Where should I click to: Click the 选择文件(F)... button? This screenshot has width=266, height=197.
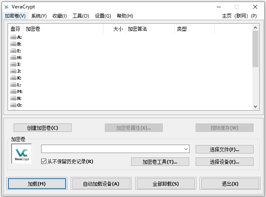[224, 149]
